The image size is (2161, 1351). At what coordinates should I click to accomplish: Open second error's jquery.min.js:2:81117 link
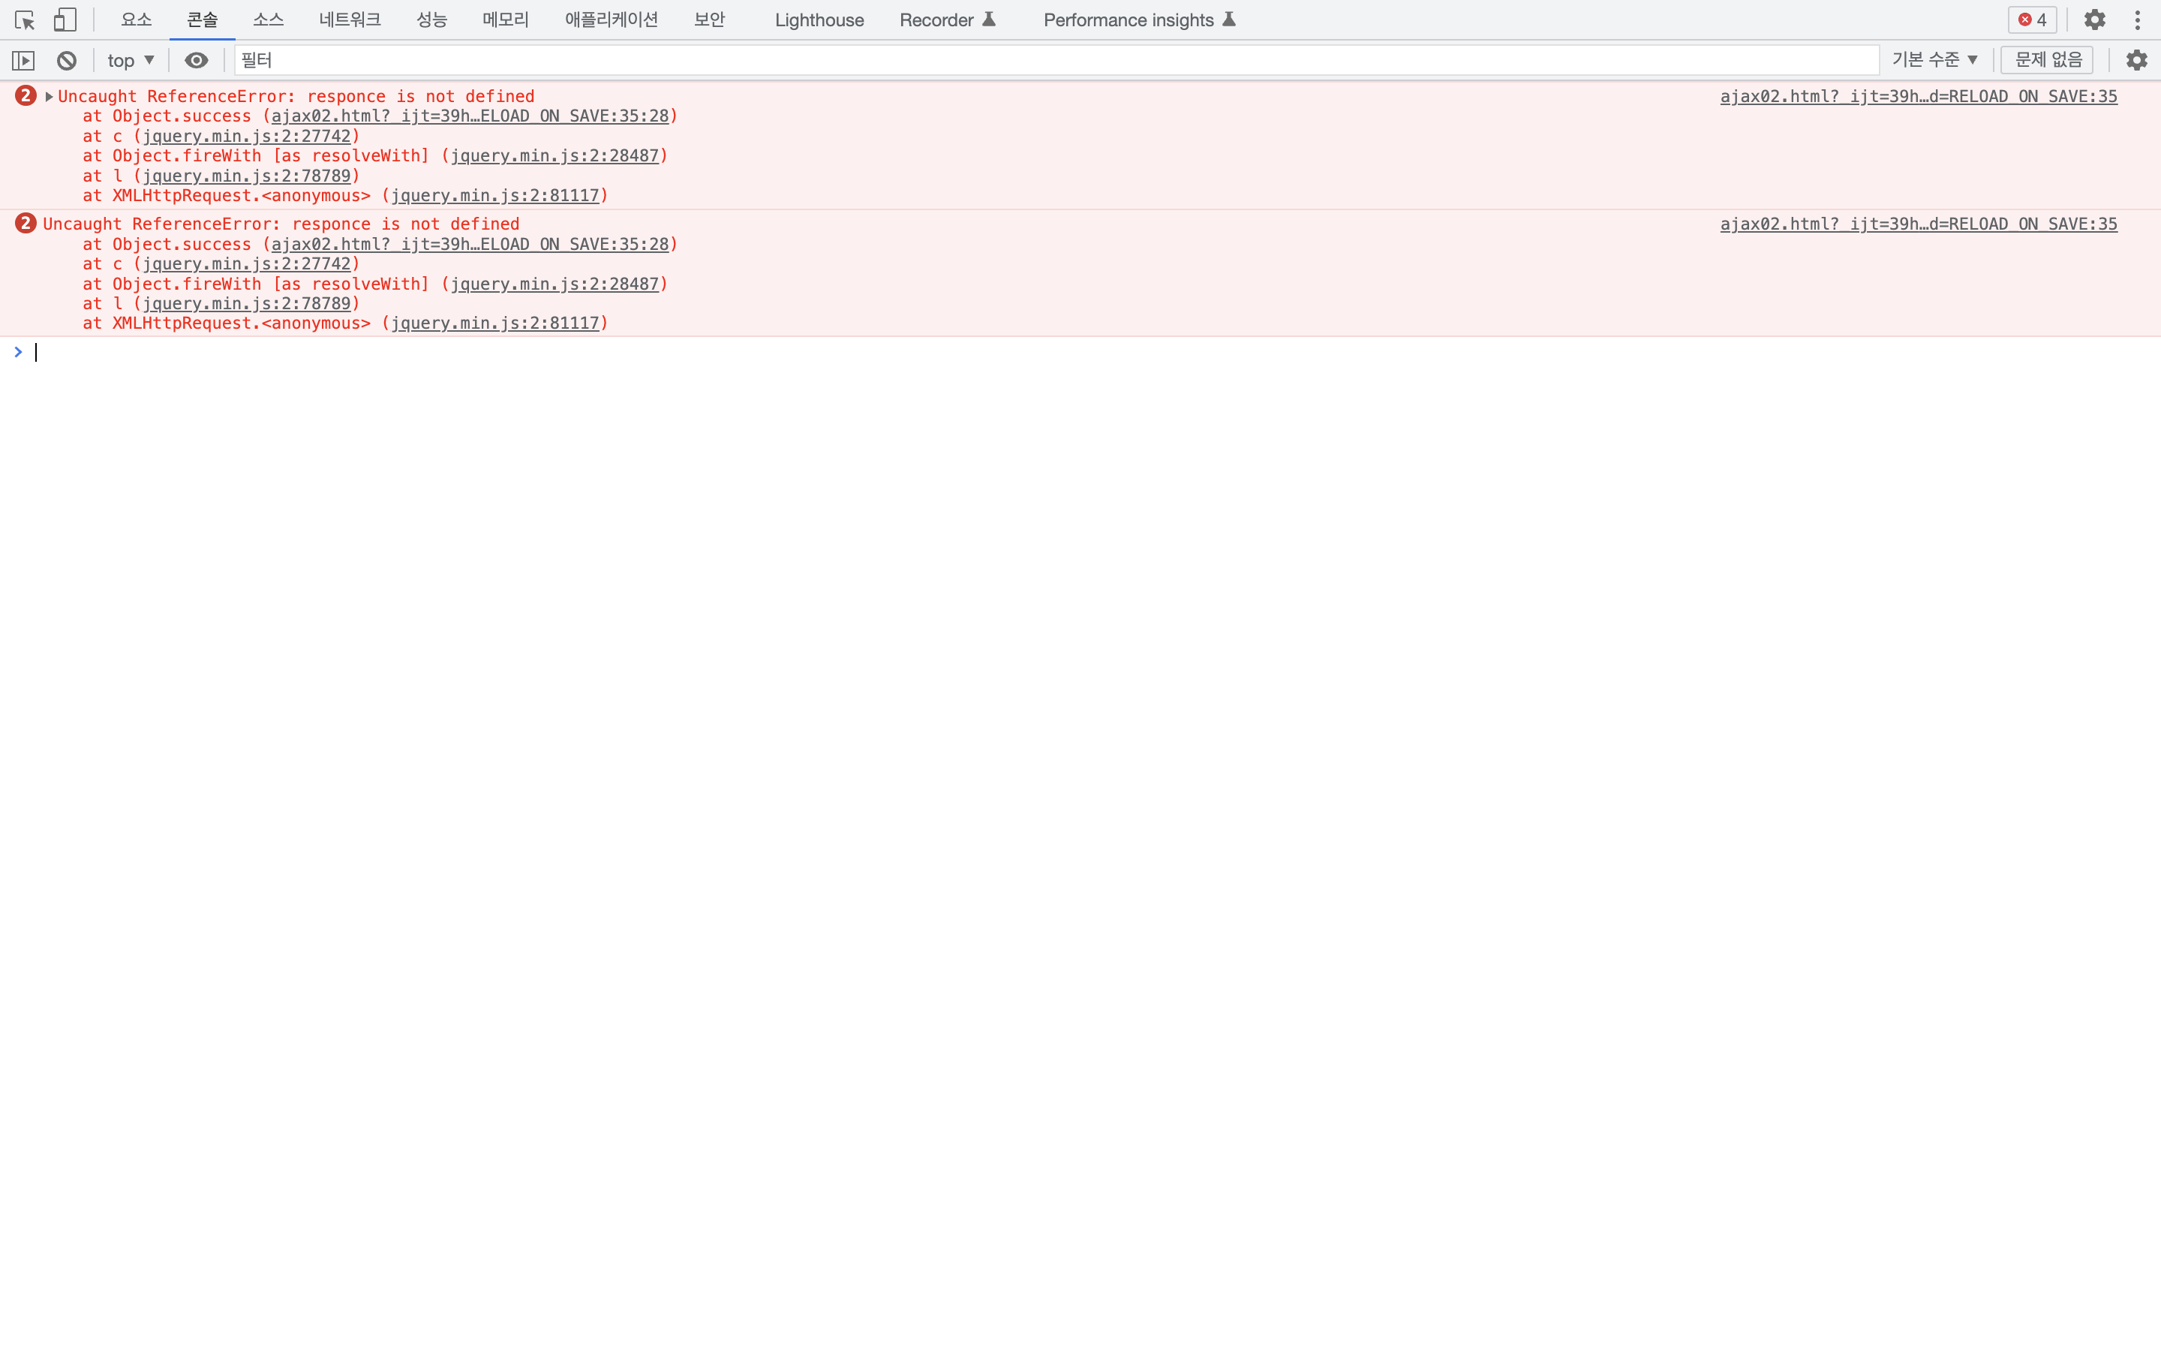[495, 323]
